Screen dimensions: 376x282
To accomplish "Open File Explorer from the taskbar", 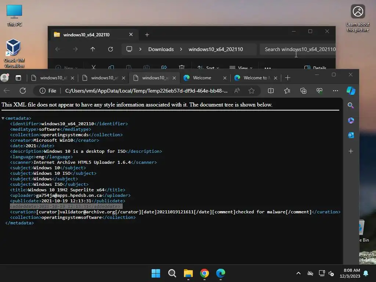I will [188, 273].
